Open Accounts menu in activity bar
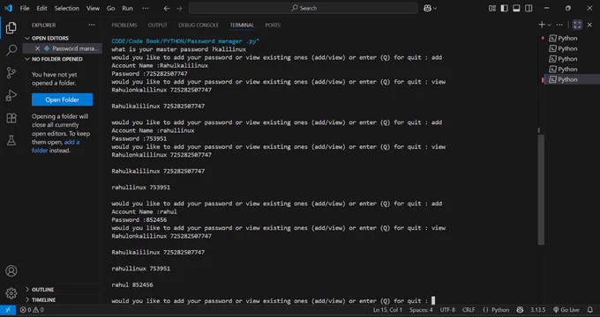The height and width of the screenshot is (317, 600). coord(11,271)
